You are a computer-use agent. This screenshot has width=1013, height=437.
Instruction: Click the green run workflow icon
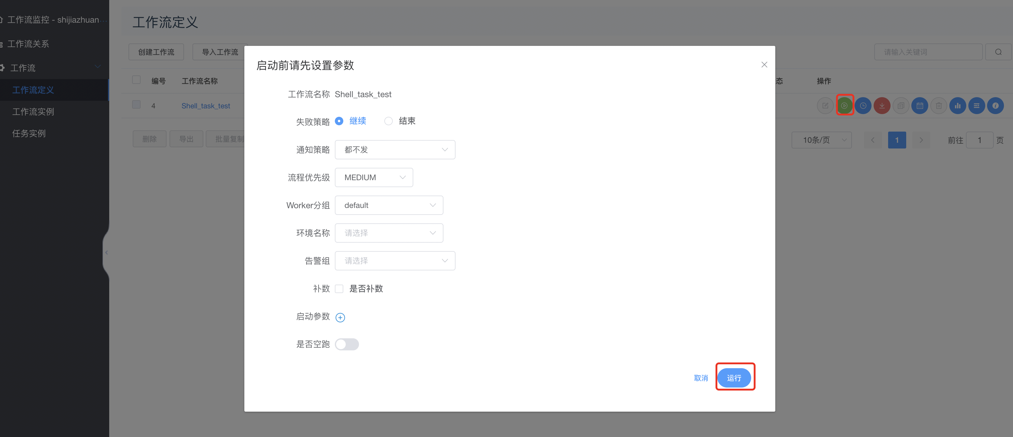coord(844,105)
